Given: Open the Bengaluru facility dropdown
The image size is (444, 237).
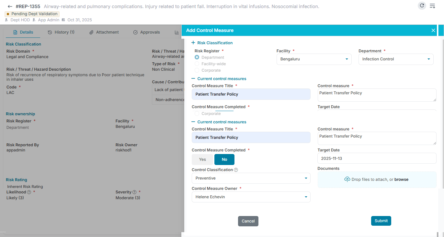Looking at the screenshot, I should tap(313, 59).
